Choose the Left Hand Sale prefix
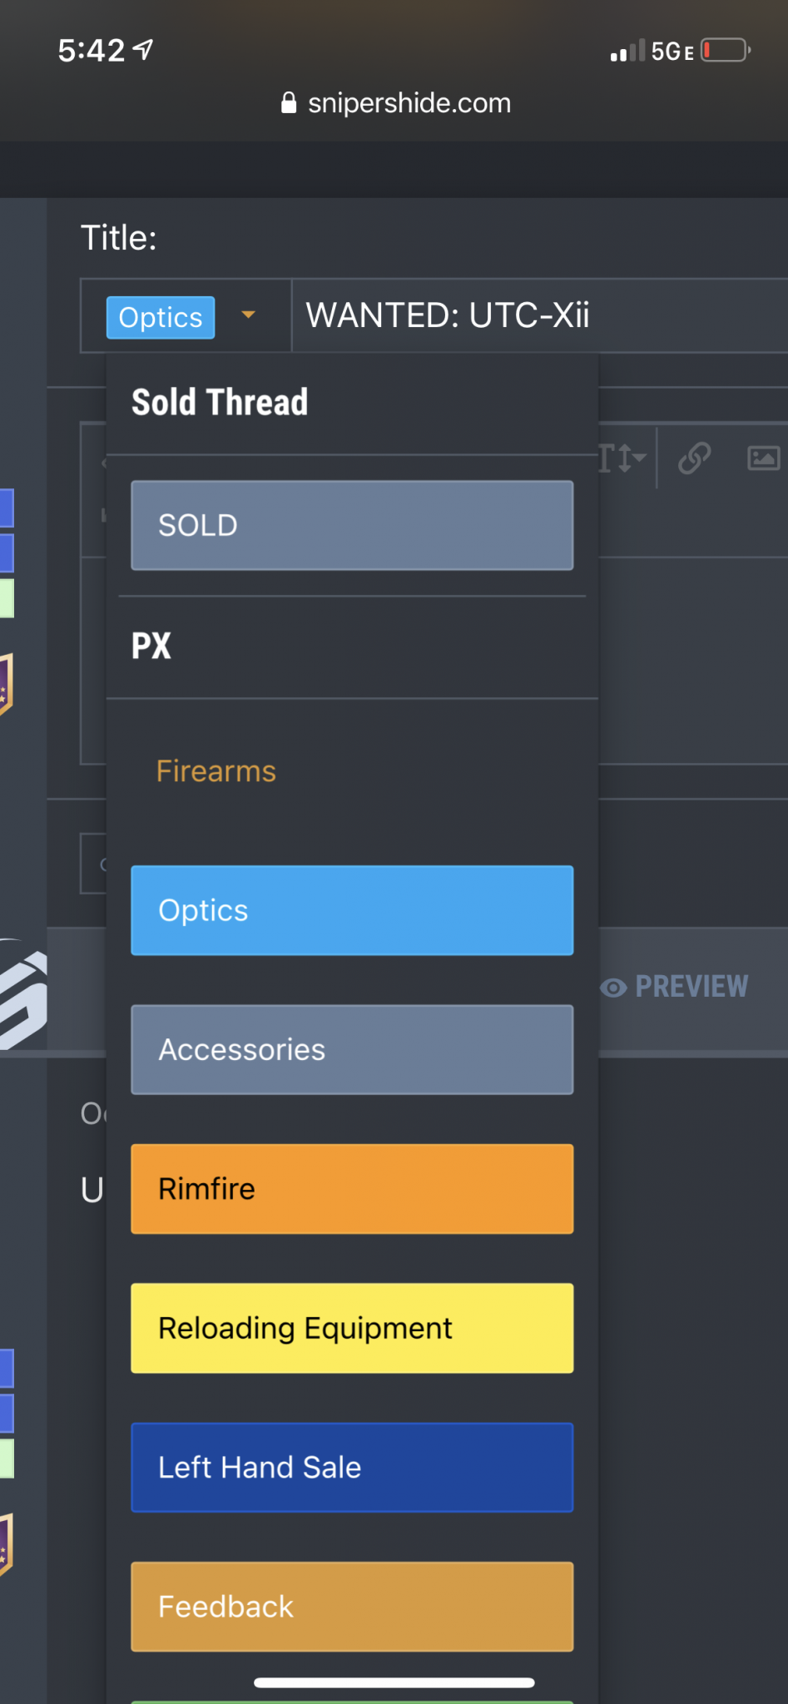Image resolution: width=788 pixels, height=1704 pixels. click(x=352, y=1468)
